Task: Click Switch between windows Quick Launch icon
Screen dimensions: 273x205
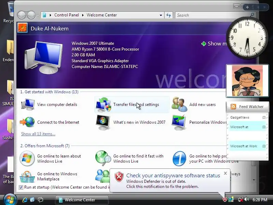Action: pos(41,200)
